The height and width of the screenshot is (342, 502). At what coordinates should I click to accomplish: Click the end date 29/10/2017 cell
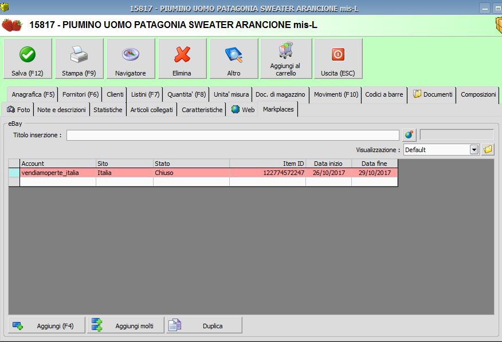pos(375,173)
